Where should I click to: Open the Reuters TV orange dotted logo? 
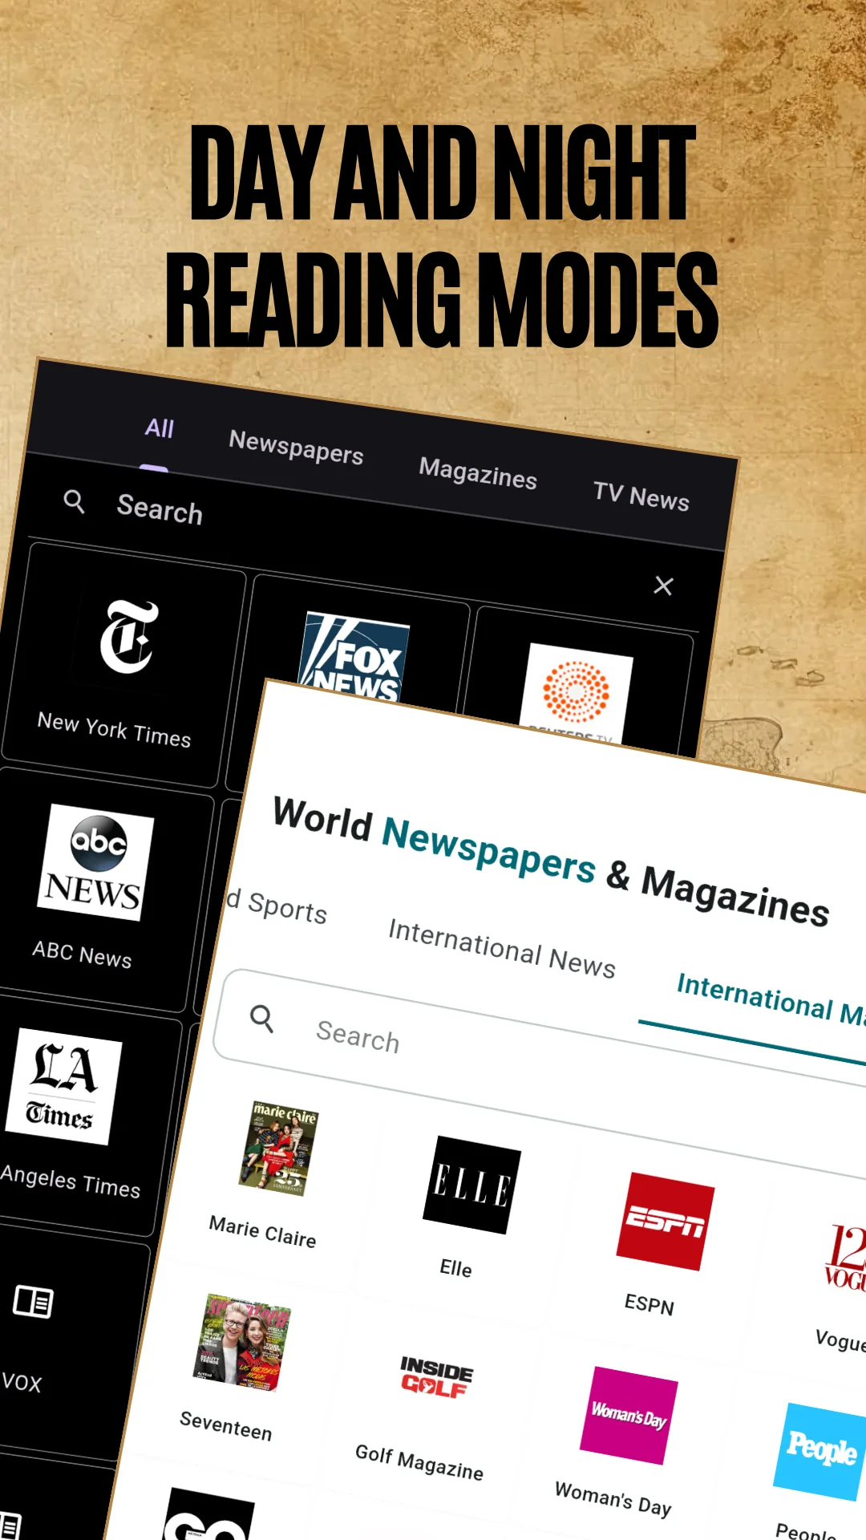(x=575, y=694)
